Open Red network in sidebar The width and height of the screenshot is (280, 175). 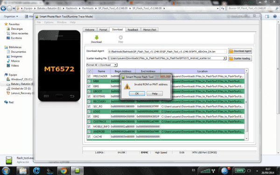(11, 102)
